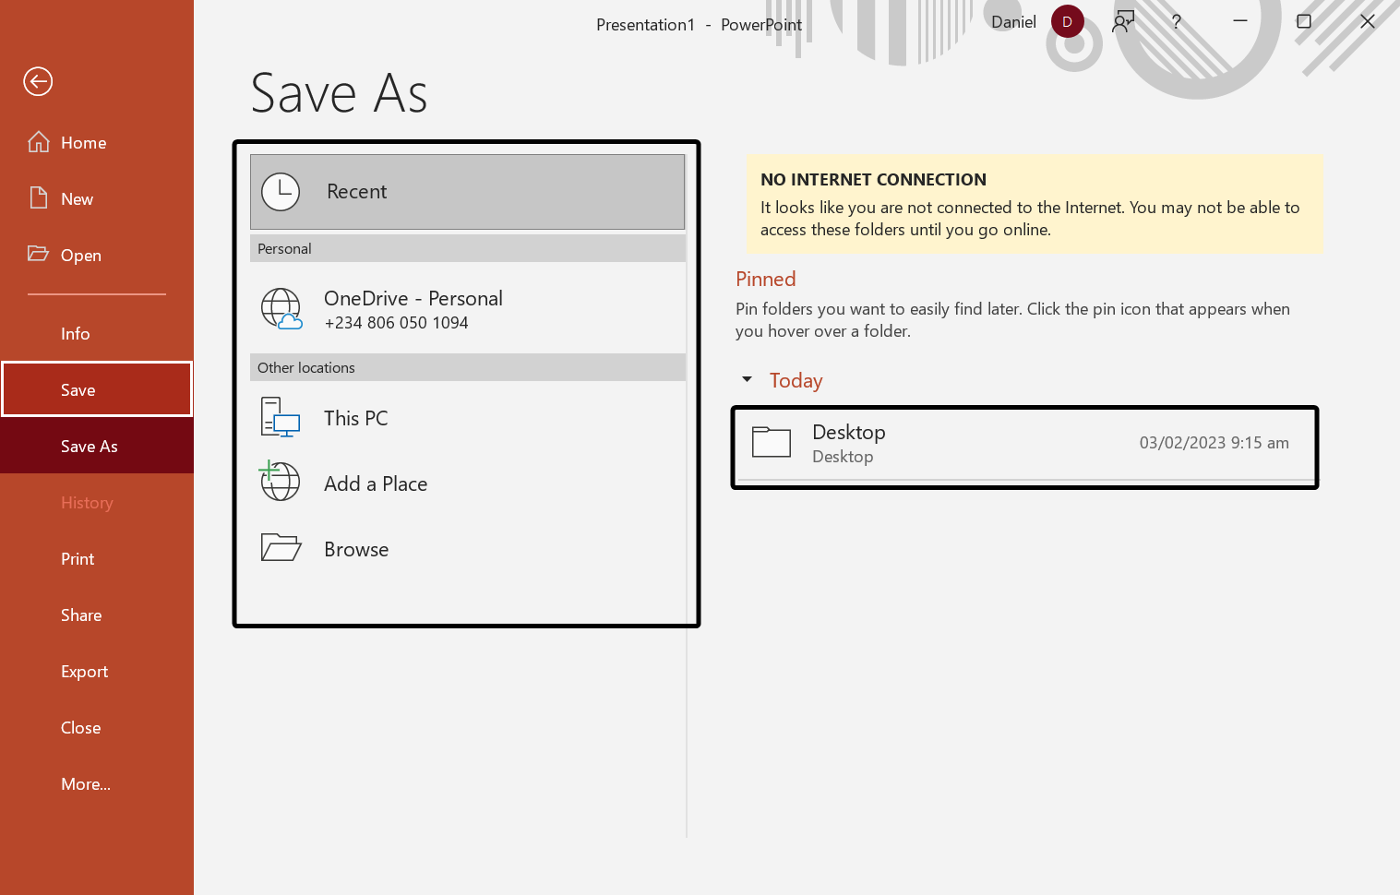Click the Recent clock icon
Viewport: 1400px width, 895px height.
coord(281,192)
